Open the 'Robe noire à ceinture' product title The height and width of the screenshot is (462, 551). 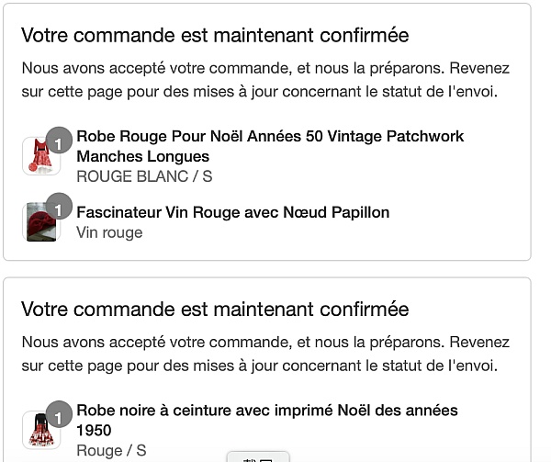[267, 420]
